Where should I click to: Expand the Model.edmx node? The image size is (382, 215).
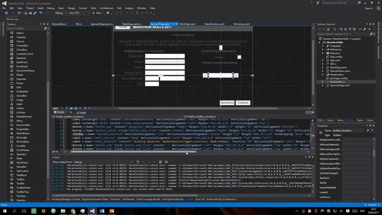click(x=323, y=75)
